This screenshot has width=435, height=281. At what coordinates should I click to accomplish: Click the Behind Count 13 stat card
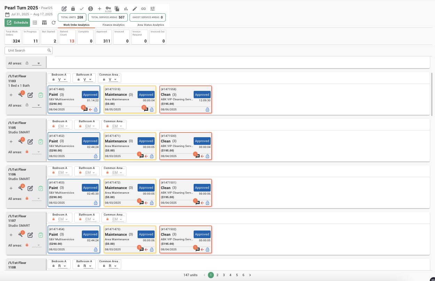coord(67,37)
